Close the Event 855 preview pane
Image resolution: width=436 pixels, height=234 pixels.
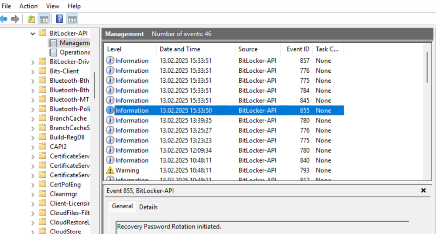(x=423, y=190)
